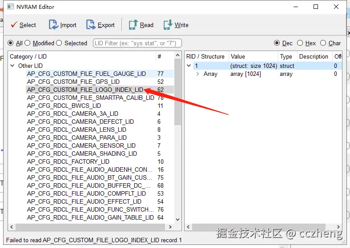Click the Value column header
The height and width of the screenshot is (248, 350).
[253, 56]
